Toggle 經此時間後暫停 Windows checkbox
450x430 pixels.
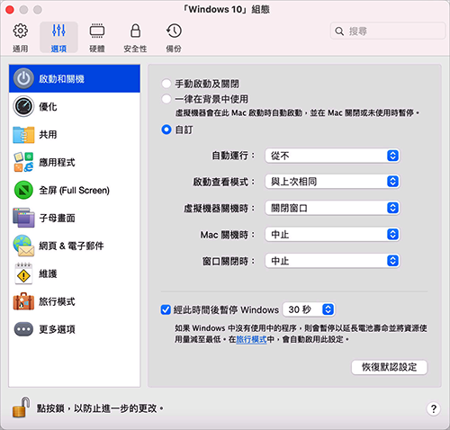(x=166, y=309)
